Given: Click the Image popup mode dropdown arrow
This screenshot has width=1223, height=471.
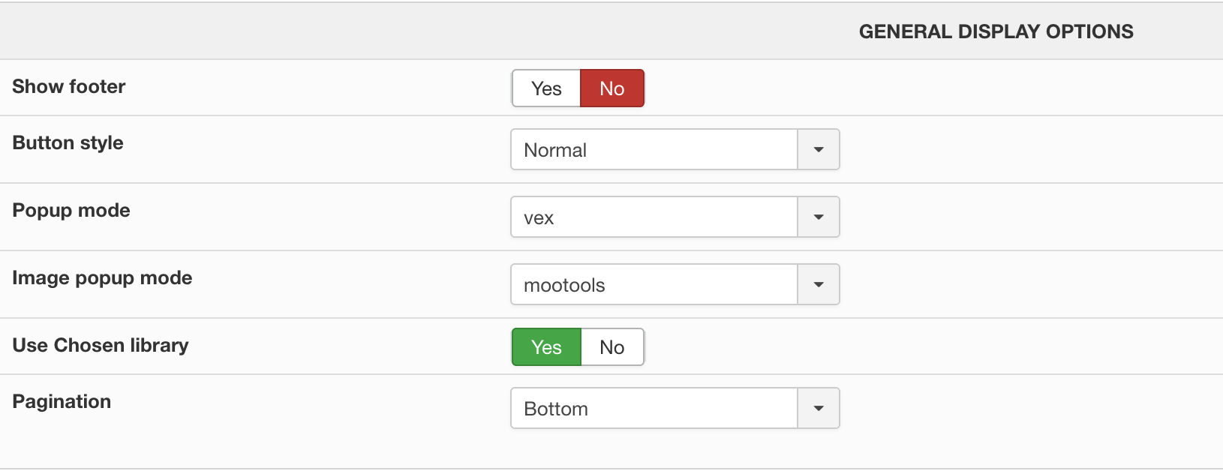Looking at the screenshot, I should 819,285.
